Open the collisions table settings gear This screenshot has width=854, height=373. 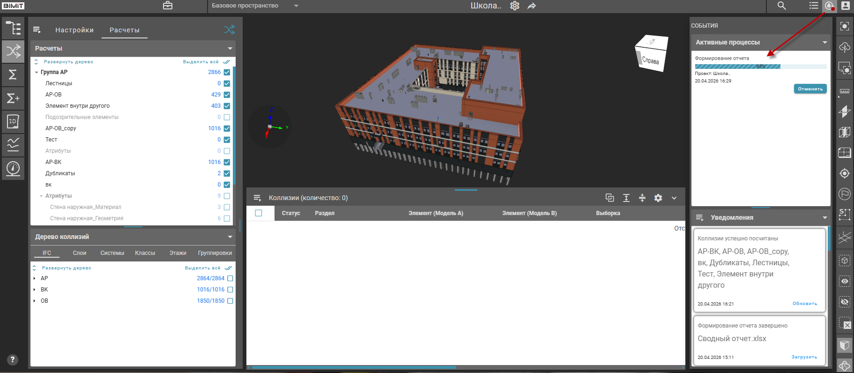coord(658,198)
